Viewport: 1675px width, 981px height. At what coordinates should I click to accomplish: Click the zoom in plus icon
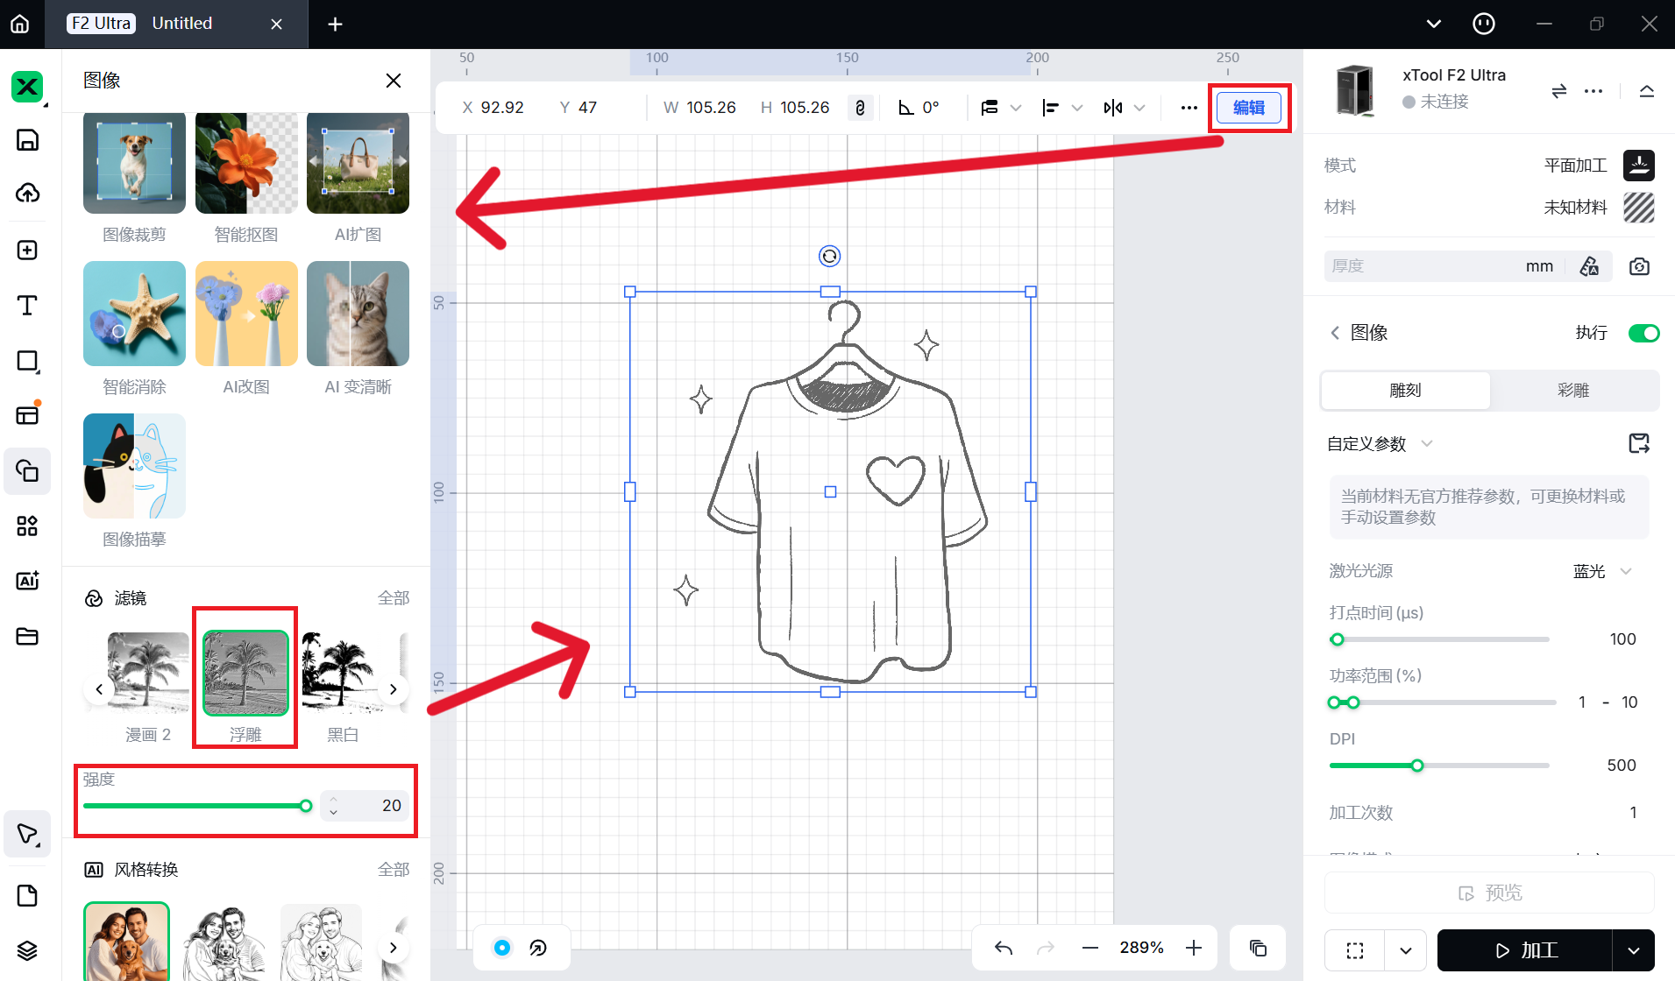click(1194, 948)
